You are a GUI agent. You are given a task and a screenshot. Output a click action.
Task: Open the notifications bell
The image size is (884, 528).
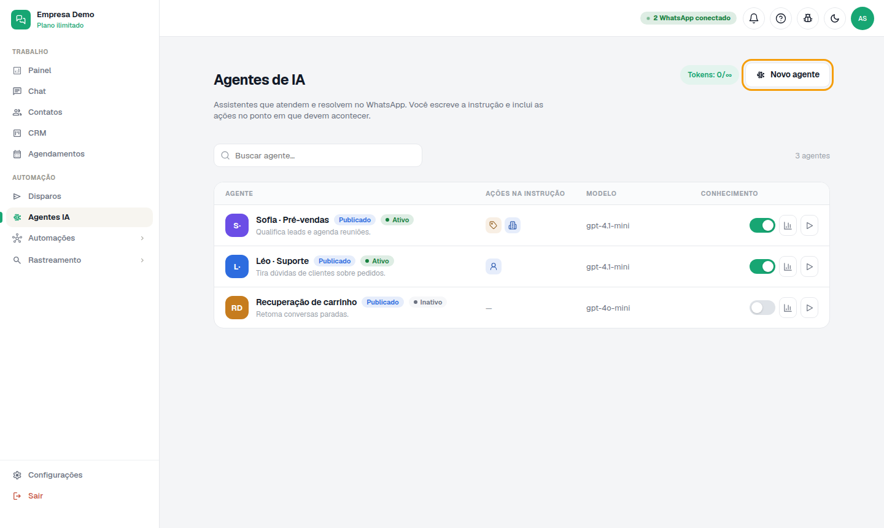(754, 18)
